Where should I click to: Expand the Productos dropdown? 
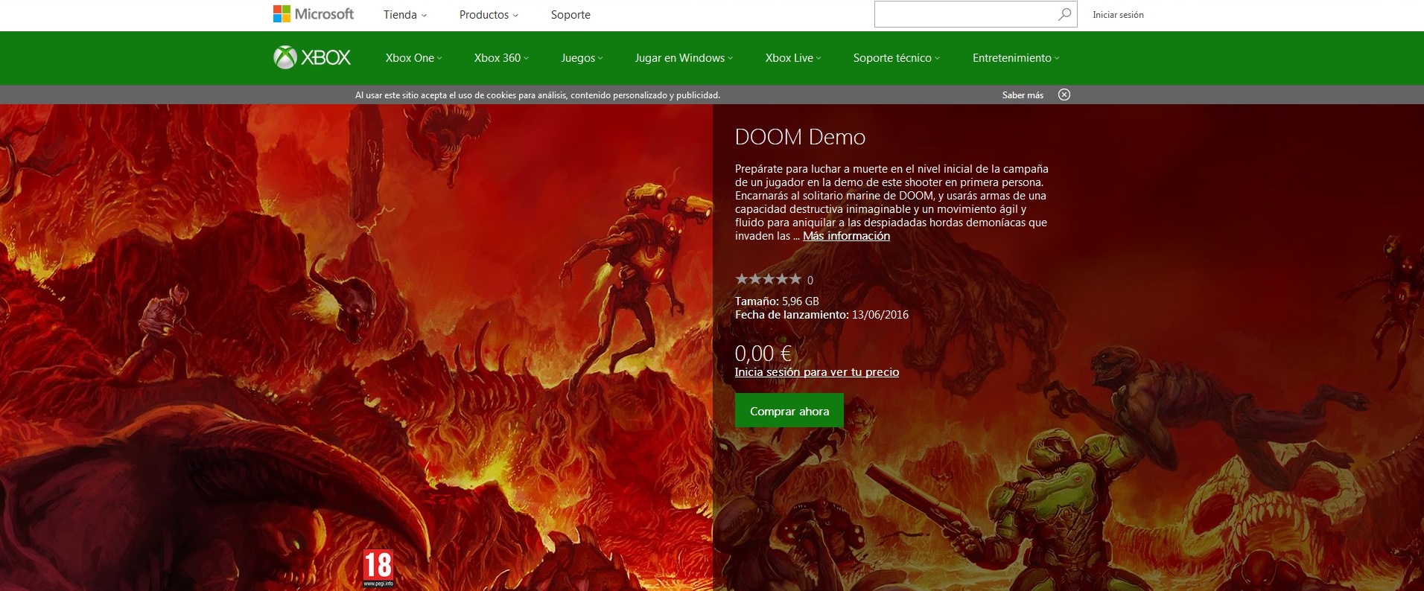pos(489,15)
